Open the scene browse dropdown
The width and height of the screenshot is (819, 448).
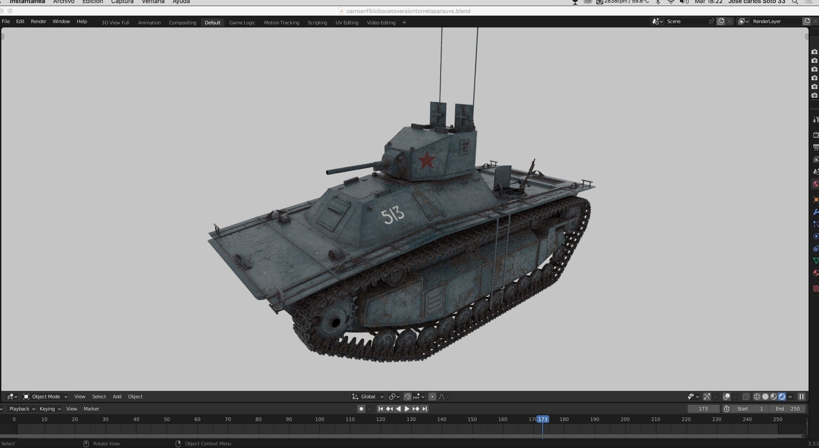(x=657, y=21)
